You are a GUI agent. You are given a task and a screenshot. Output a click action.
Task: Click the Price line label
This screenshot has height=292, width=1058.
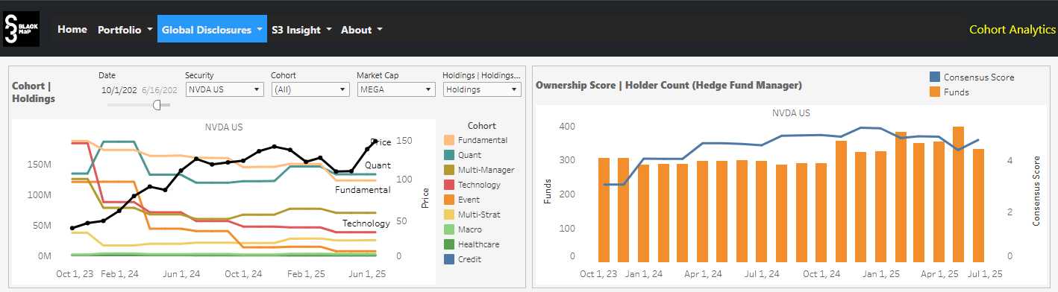point(381,142)
